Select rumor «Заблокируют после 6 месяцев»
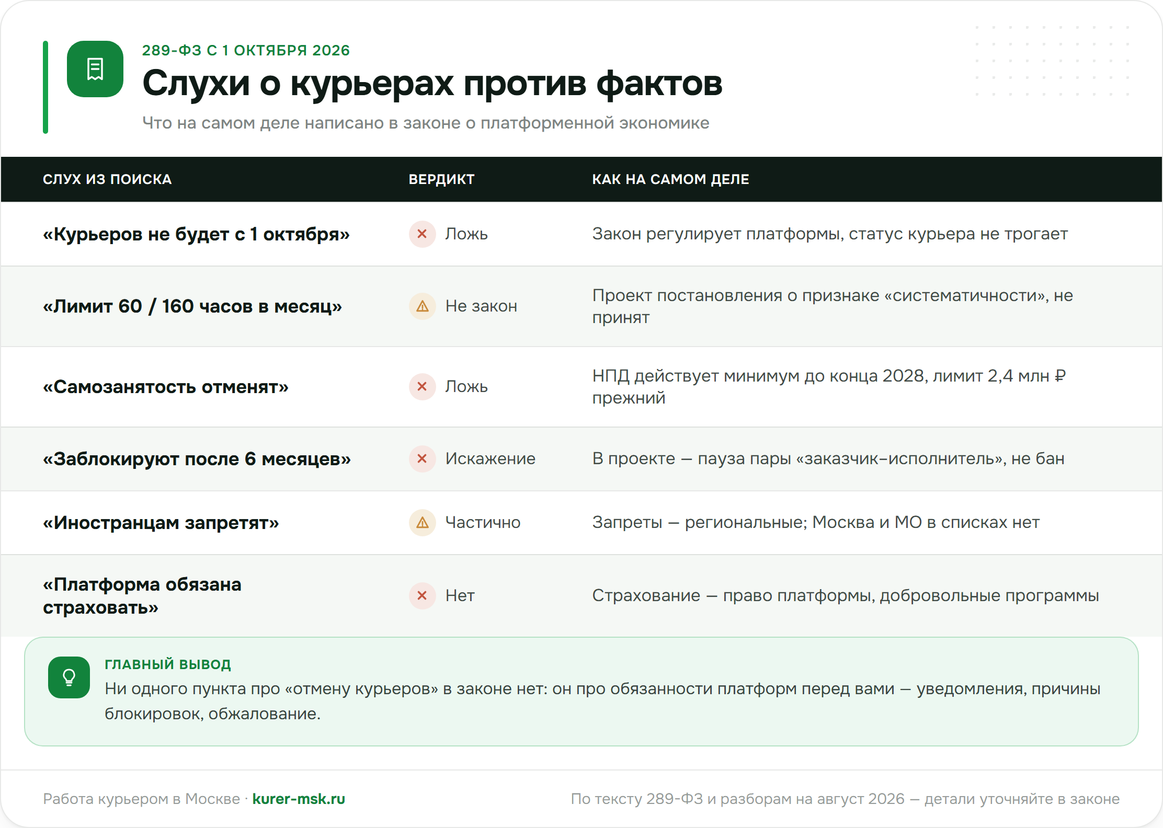 (x=197, y=459)
